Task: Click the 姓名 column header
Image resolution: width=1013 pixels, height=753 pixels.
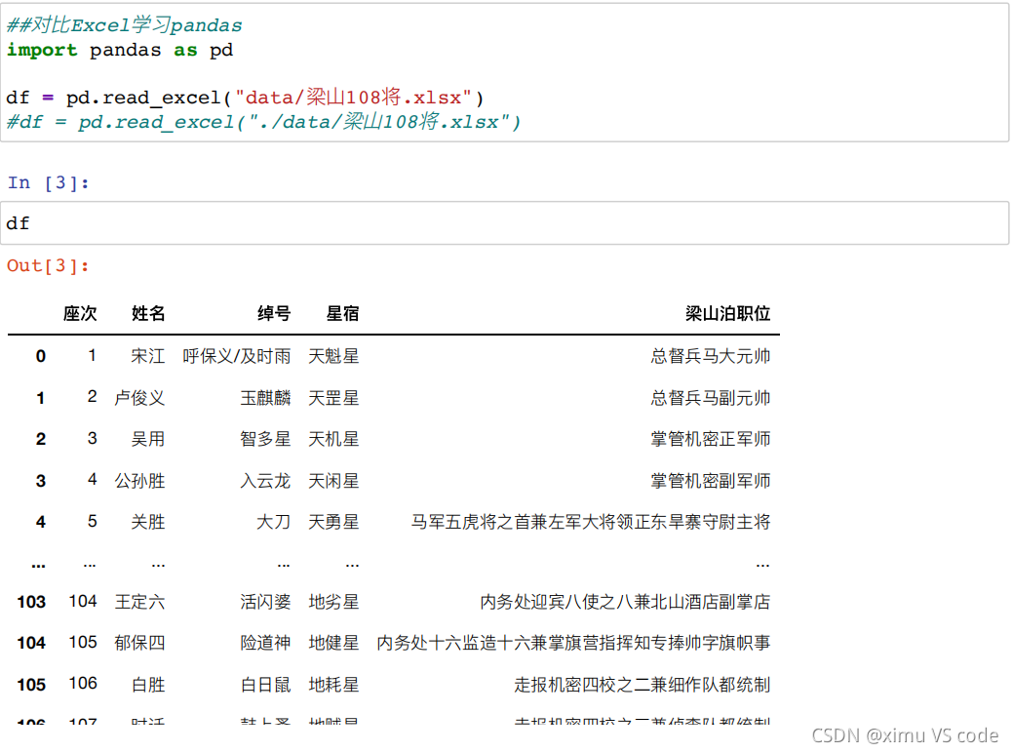Action: [x=148, y=313]
